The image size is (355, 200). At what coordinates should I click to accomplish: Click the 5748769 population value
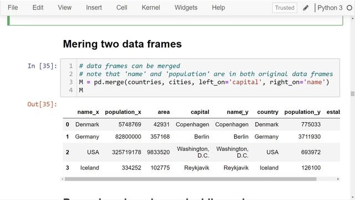click(x=130, y=124)
